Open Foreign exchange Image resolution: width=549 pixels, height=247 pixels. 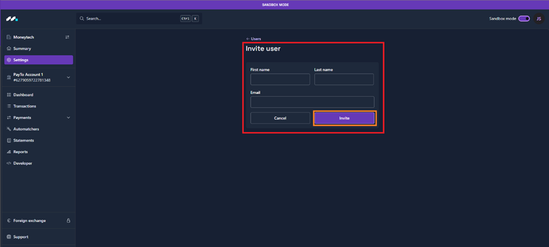point(39,221)
